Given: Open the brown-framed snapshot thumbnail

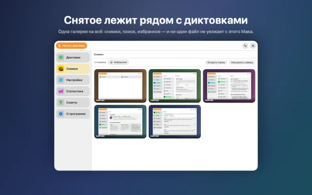Looking at the screenshot, I should click(x=120, y=86).
